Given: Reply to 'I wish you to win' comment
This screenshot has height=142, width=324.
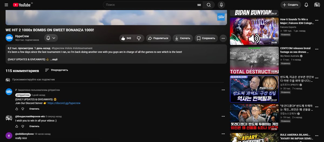Looking at the screenshot, I should click(34, 126).
